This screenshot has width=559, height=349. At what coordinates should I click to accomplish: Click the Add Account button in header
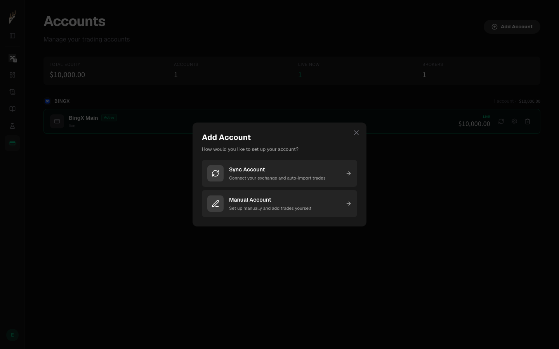(512, 27)
